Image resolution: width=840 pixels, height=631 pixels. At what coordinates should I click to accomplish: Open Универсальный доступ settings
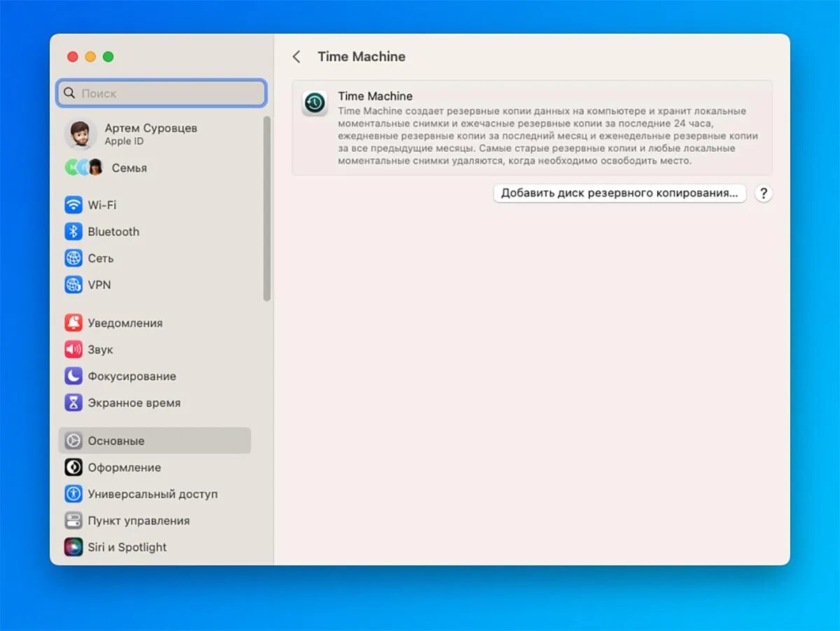155,494
